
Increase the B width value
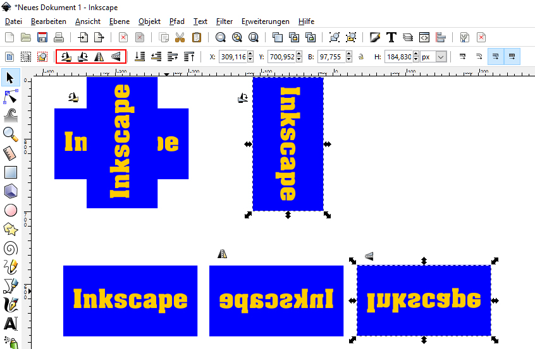click(x=348, y=54)
